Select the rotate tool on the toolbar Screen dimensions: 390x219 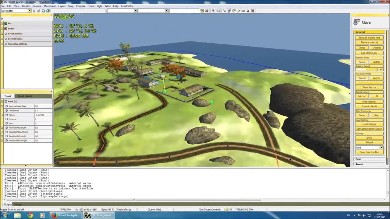[234, 11]
